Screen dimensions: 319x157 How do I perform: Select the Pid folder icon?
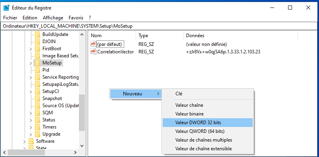[37, 70]
